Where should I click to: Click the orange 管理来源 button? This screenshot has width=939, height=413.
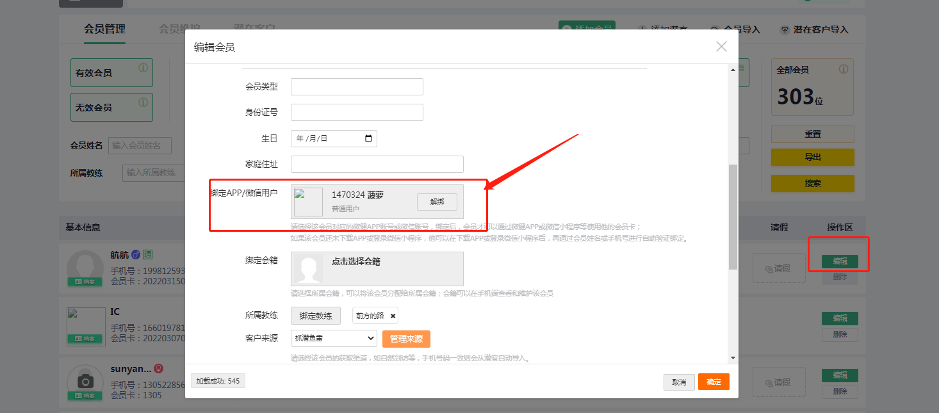click(406, 339)
